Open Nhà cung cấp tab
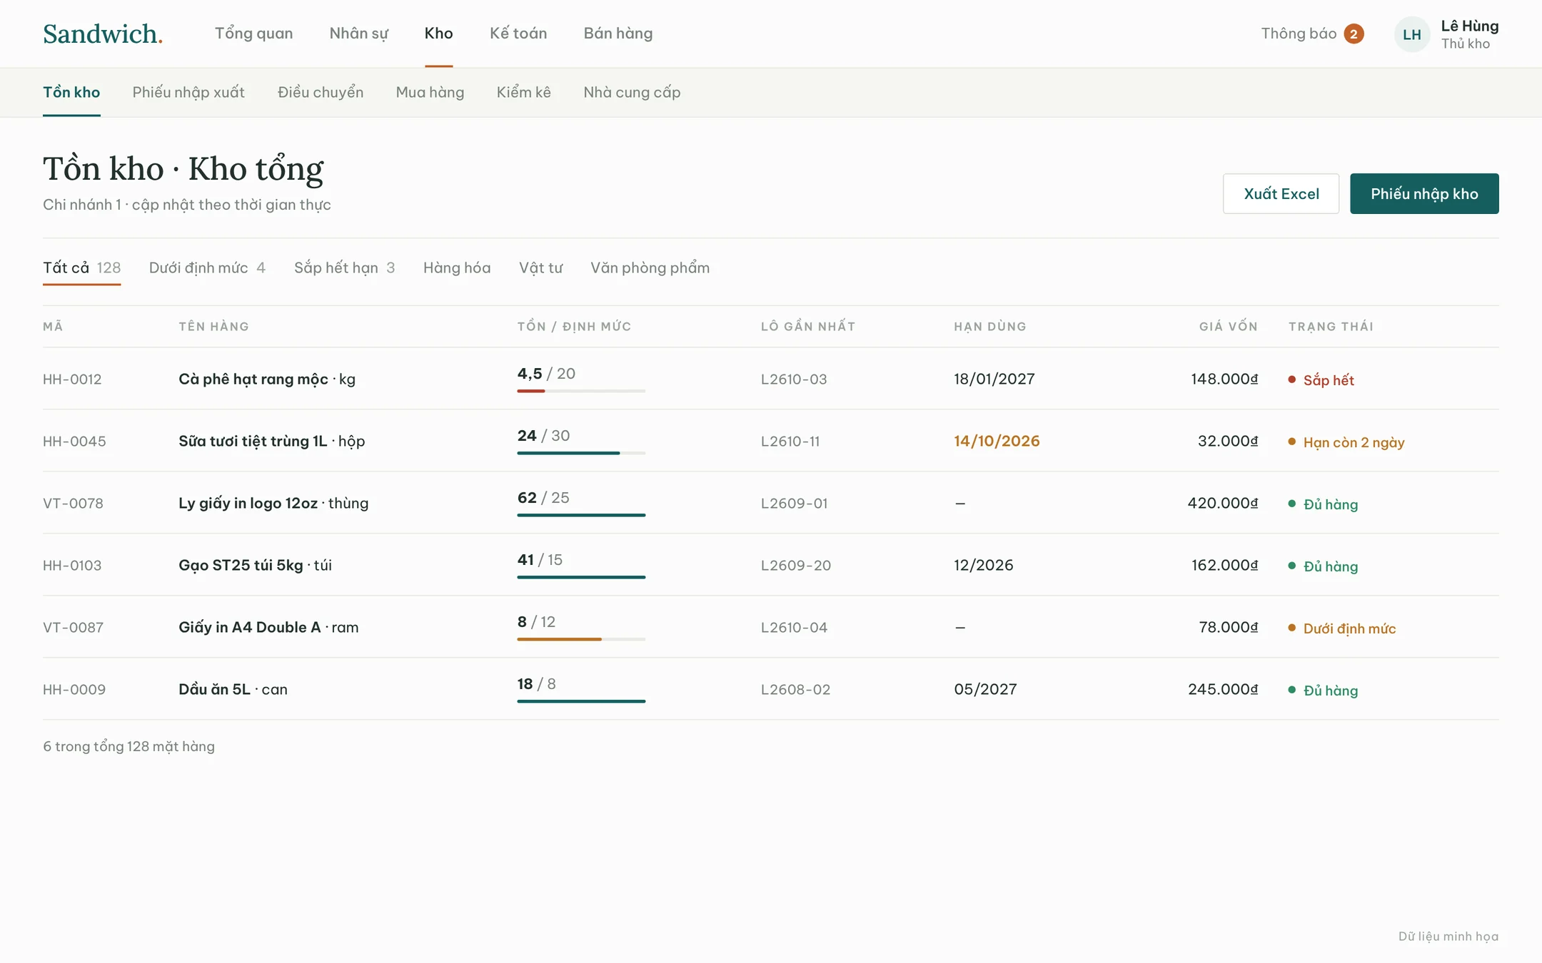The width and height of the screenshot is (1542, 963). 632,92
